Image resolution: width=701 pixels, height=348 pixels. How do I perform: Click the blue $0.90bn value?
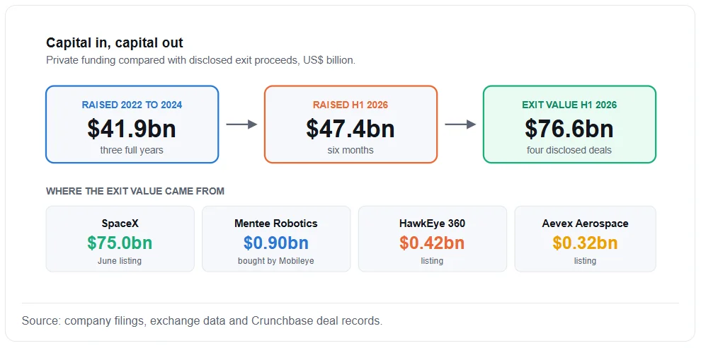[x=276, y=243]
